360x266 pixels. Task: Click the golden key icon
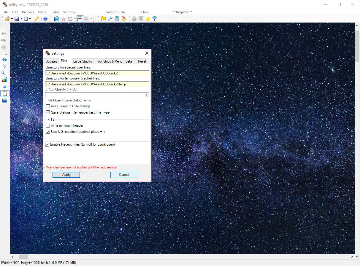click(37, 19)
